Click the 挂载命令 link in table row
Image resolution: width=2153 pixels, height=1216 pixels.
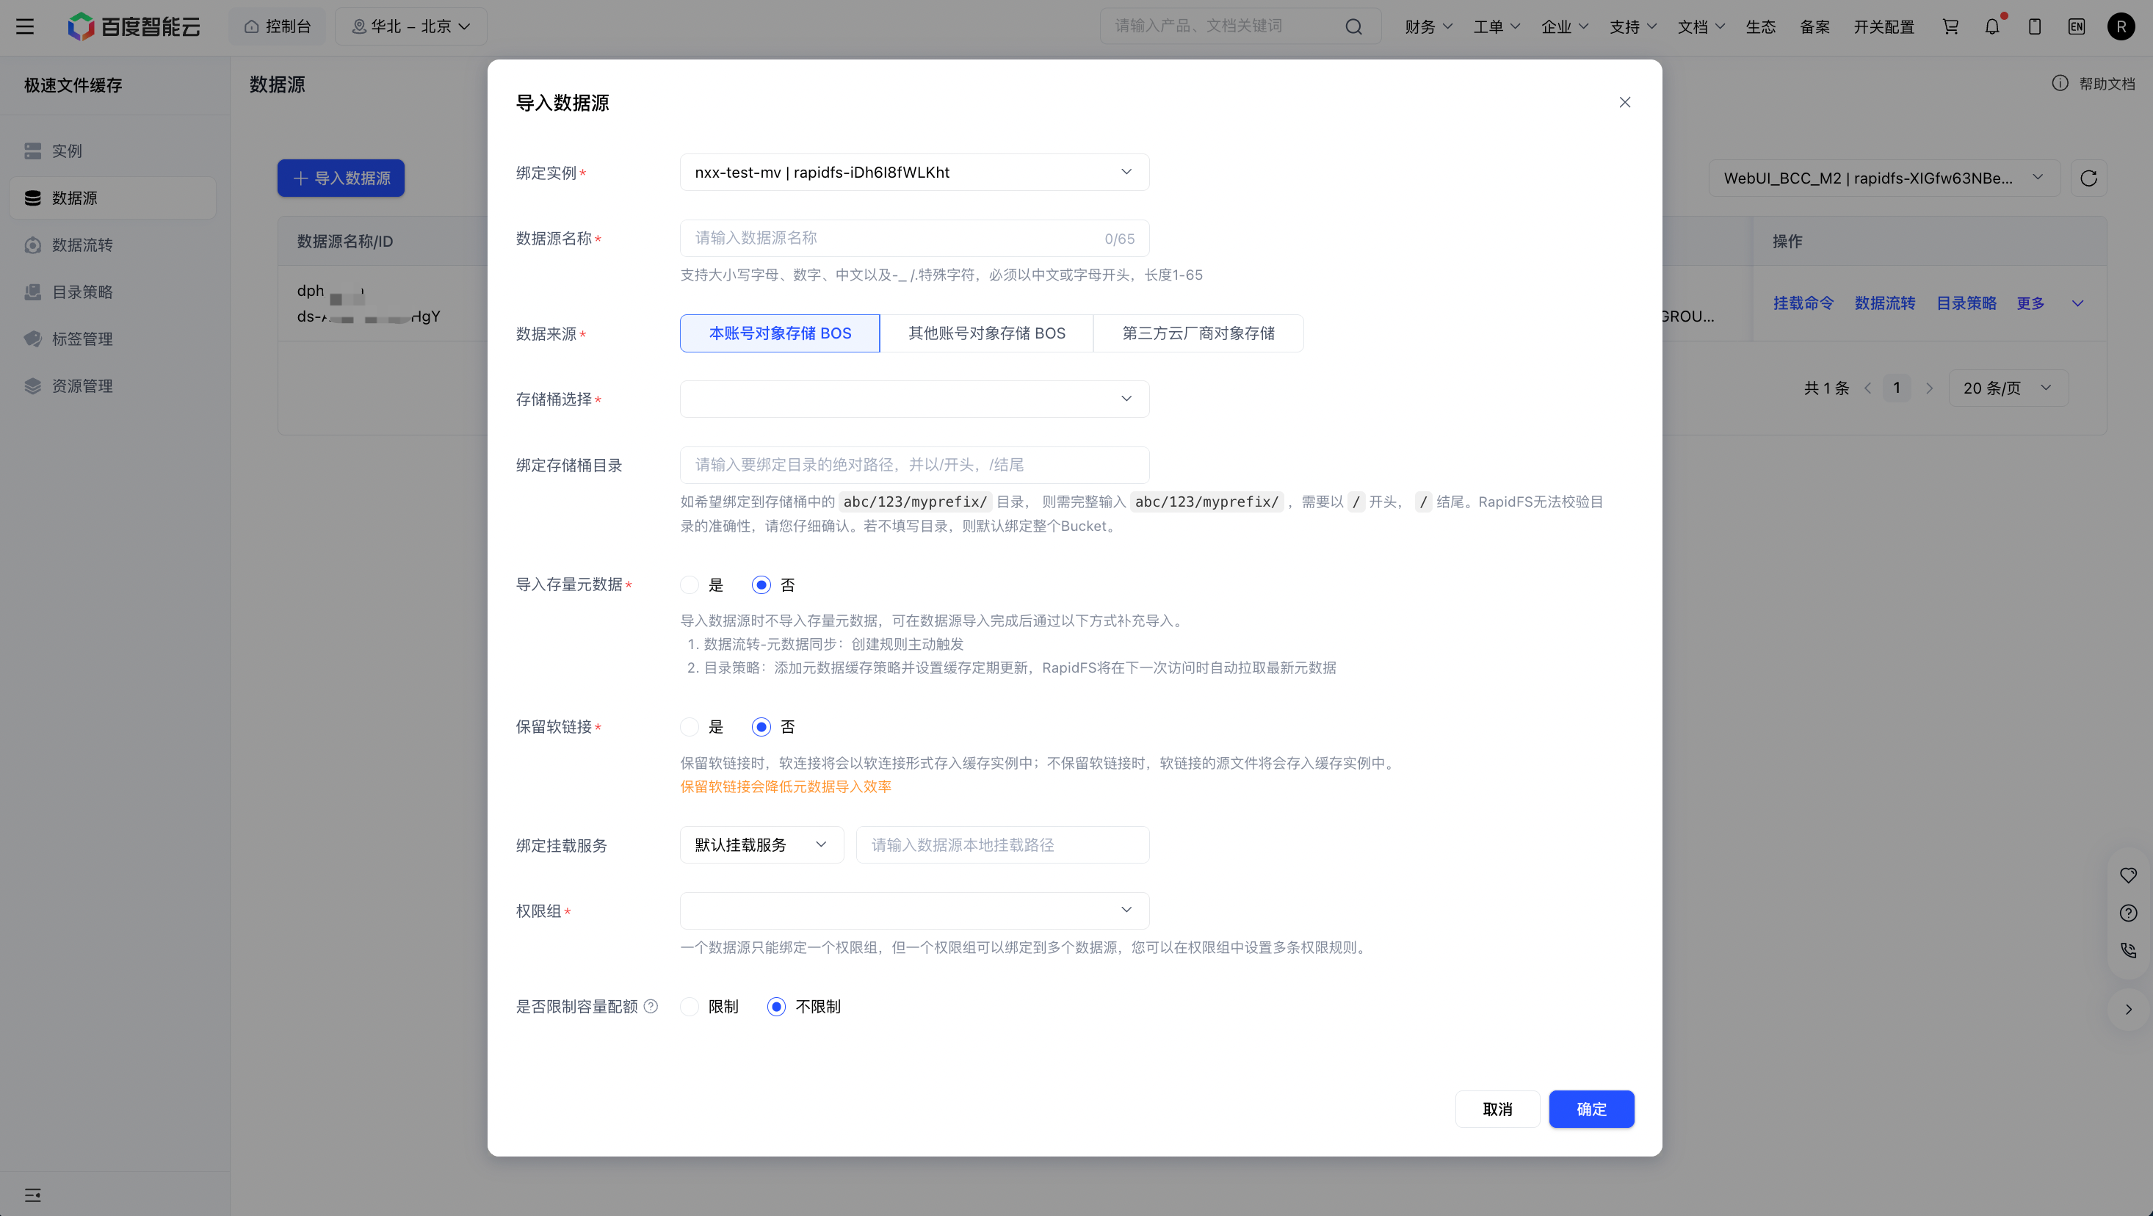(1803, 303)
